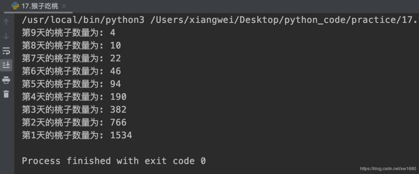Close the 17.猴子吃桃 run tab
This screenshot has height=174, width=419.
pyautogui.click(x=64, y=7)
